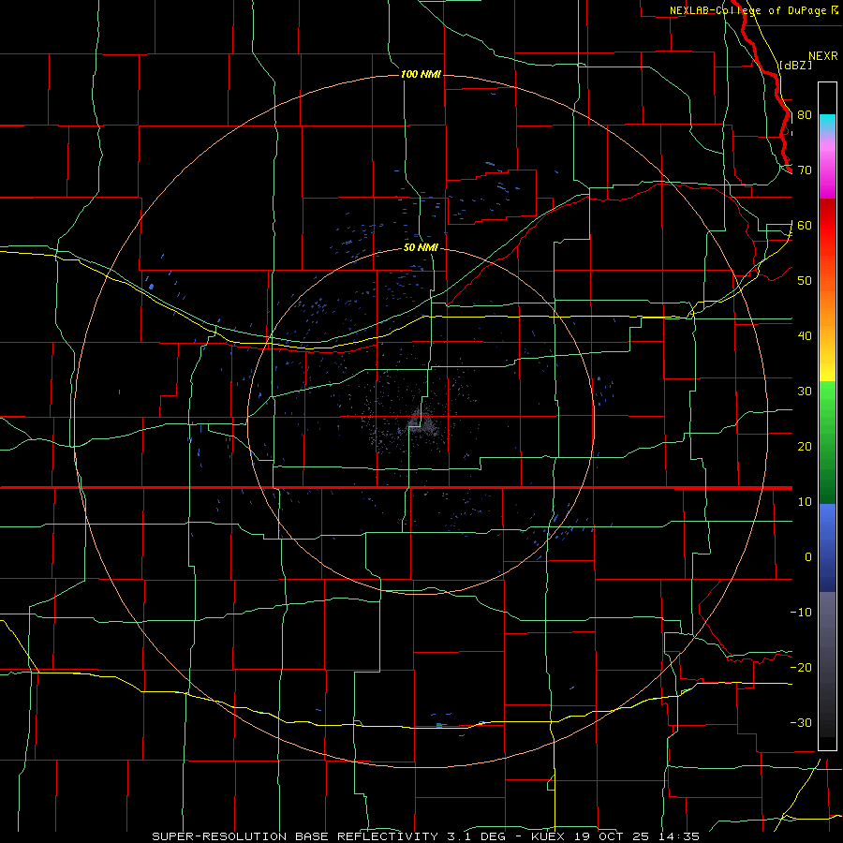Screen dimensions: 843x843
Task: Click the NEXLAB-College of DuPage credit text
Action: click(x=749, y=10)
